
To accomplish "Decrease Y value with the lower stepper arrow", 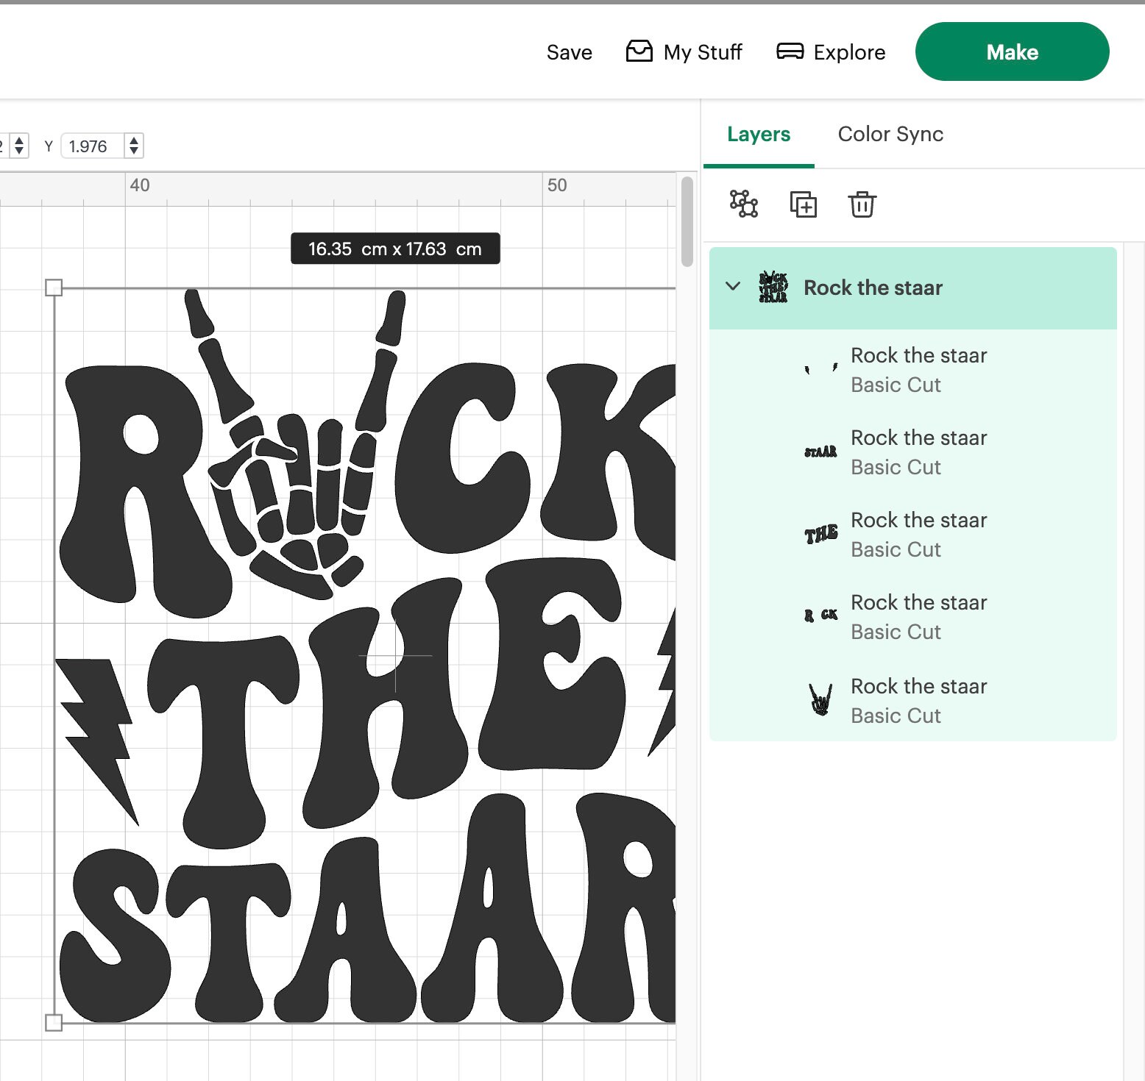I will click(134, 151).
